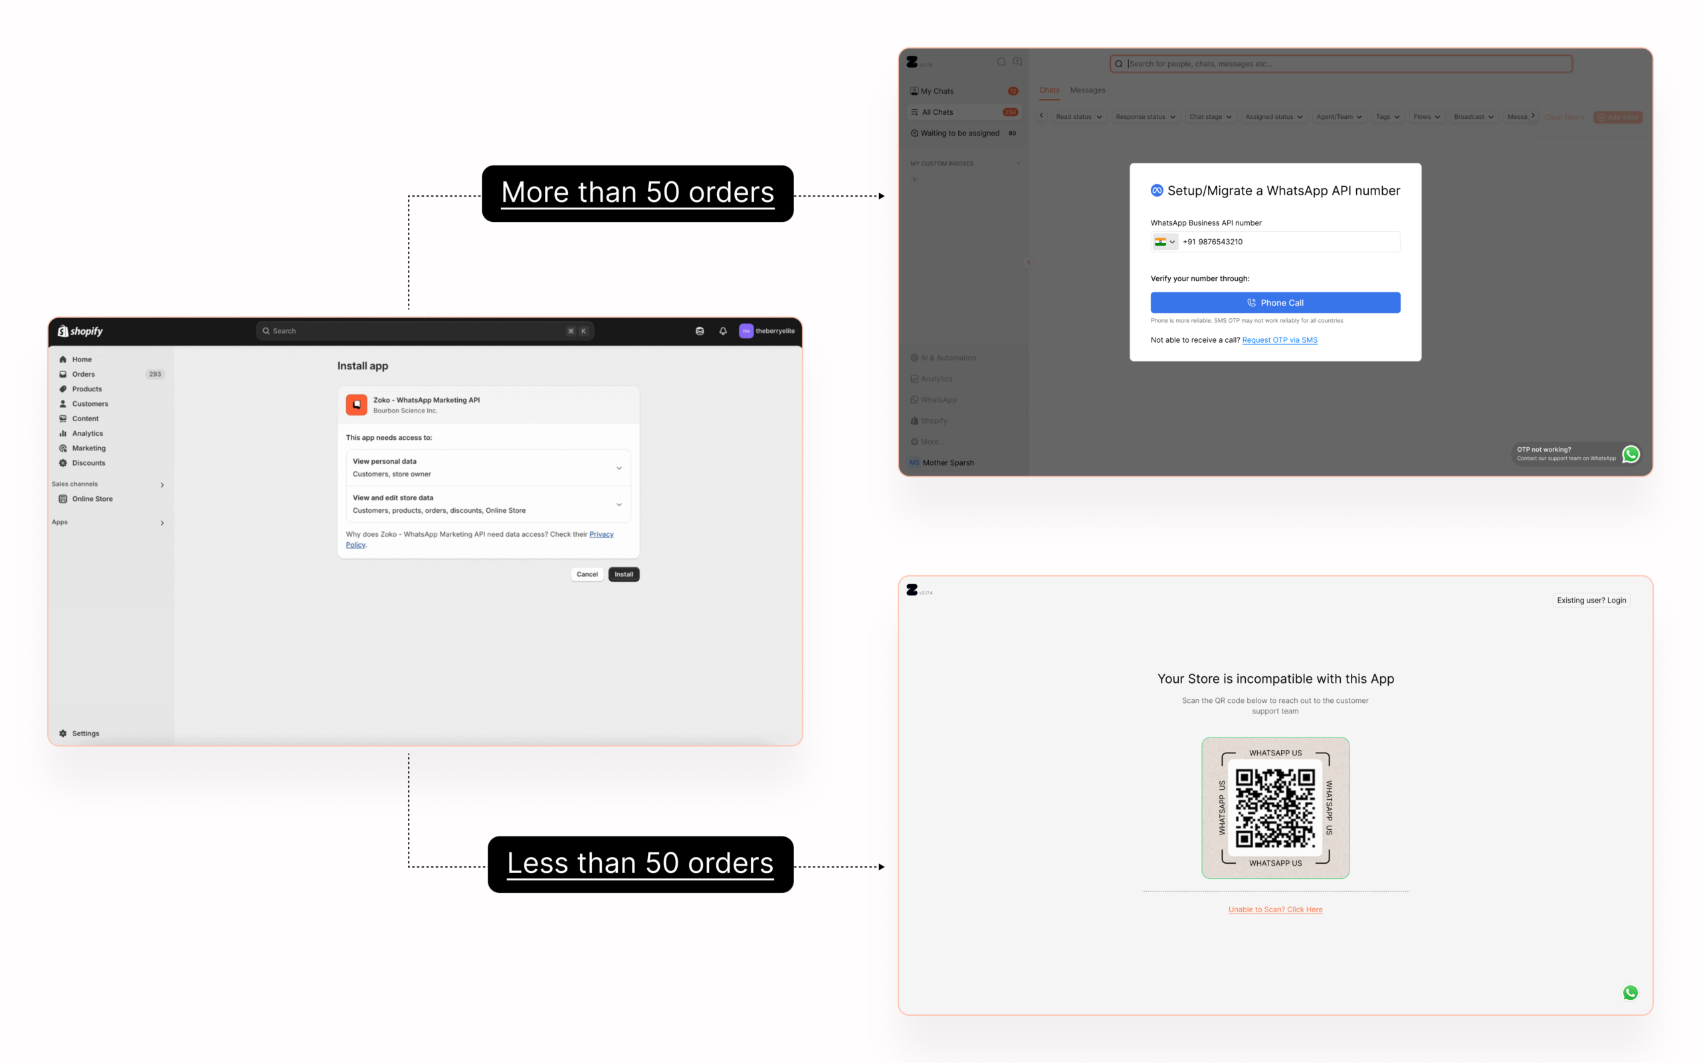
Task: Click the Shopify Search field
Action: (425, 331)
